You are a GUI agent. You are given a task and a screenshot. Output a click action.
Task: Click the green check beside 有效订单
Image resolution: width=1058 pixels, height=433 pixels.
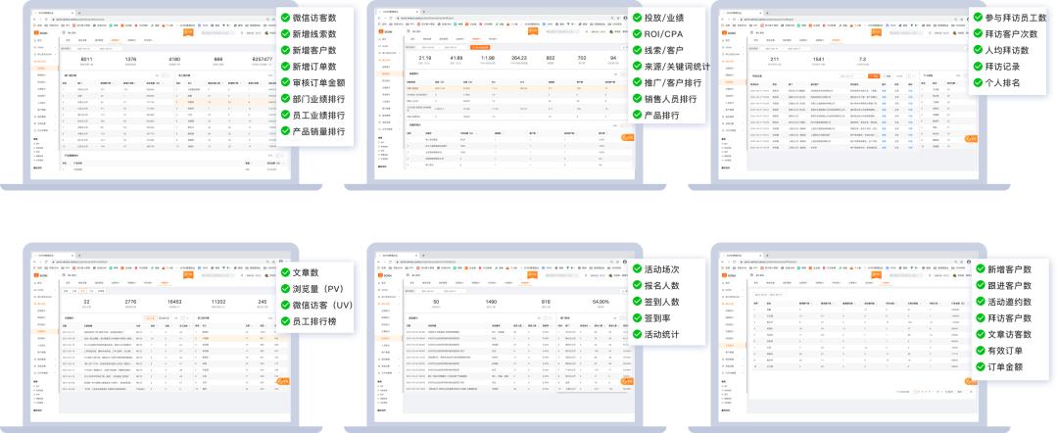coord(979,351)
